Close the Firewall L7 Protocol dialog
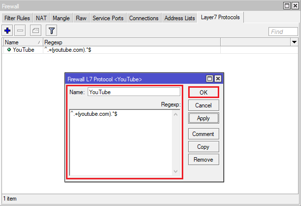 [218, 79]
